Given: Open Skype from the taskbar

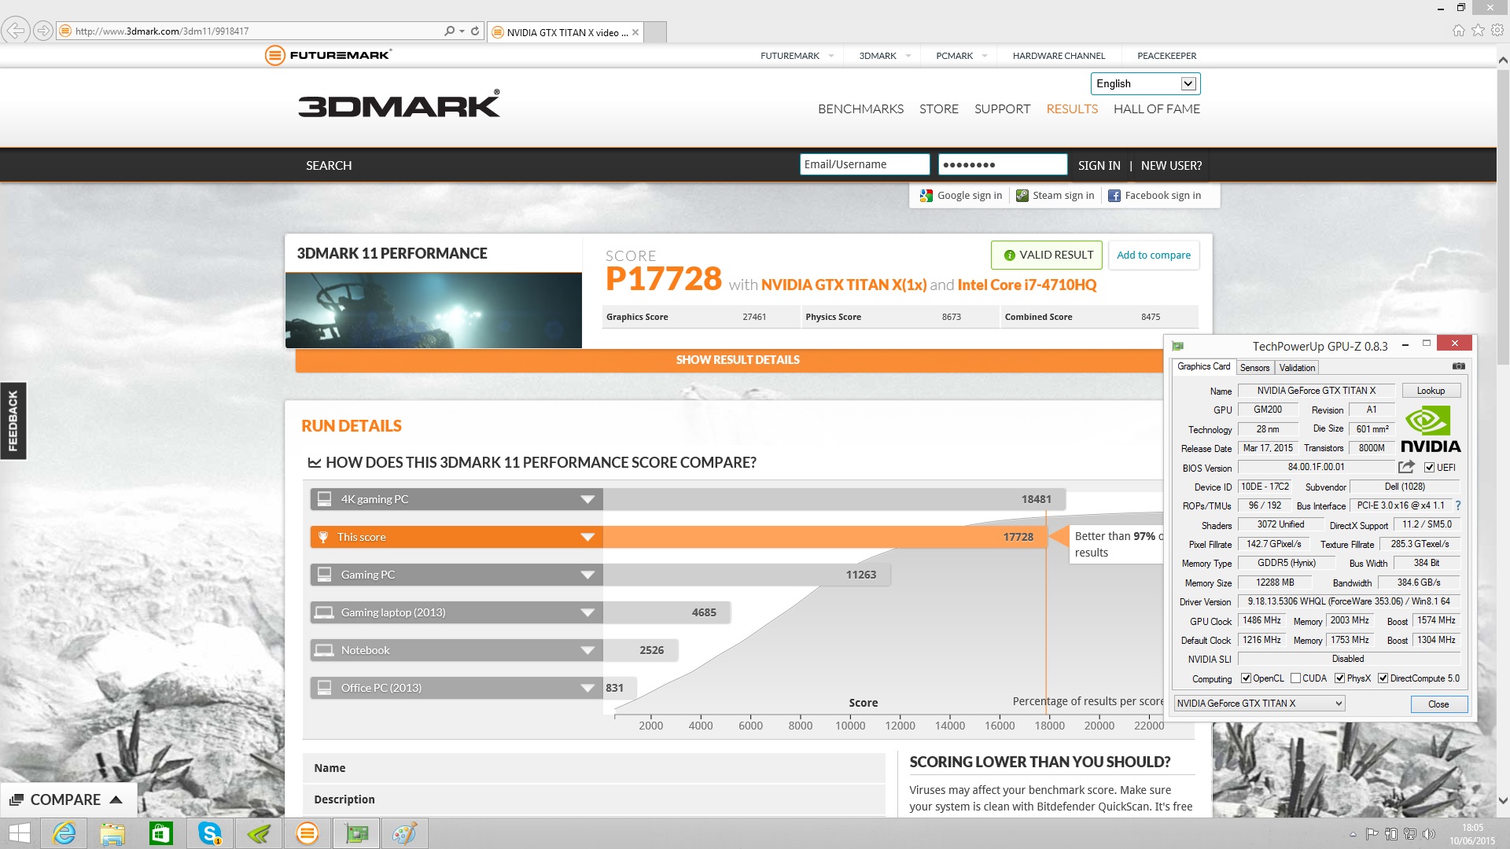Looking at the screenshot, I should 210,833.
